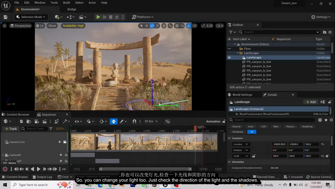Collapse the Transform section
The width and height of the screenshot is (335, 189).
coord(229,138)
